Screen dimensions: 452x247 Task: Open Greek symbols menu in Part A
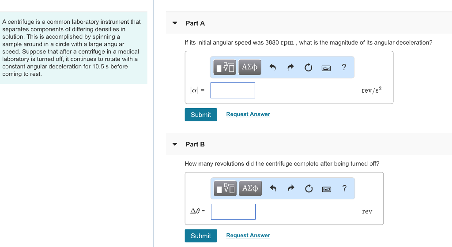pos(250,67)
